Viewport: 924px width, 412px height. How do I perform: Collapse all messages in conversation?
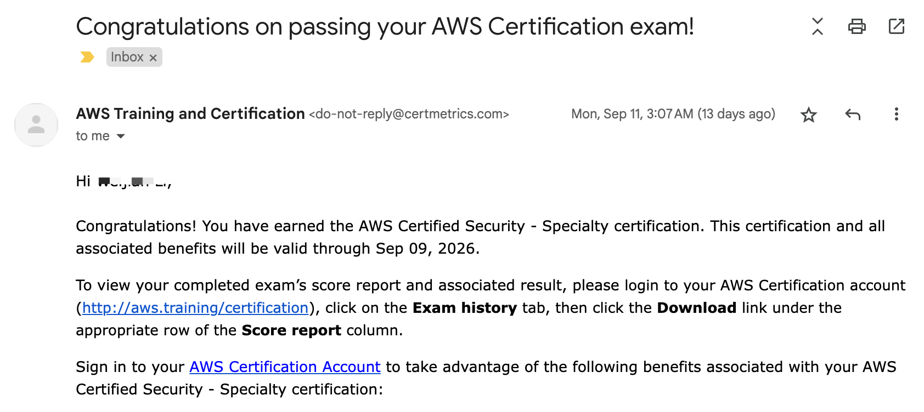817,26
